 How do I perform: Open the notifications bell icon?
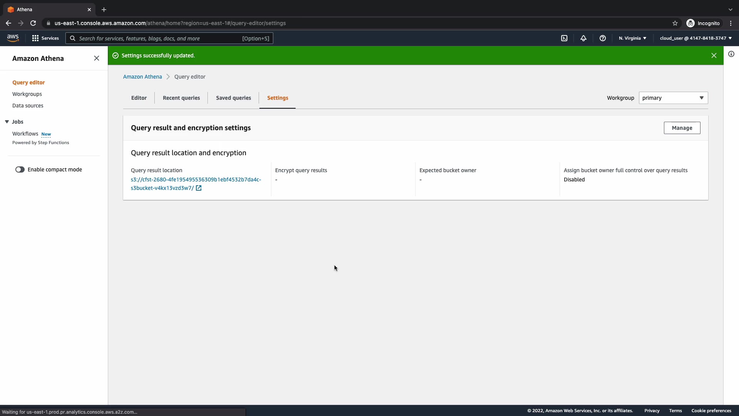(584, 38)
